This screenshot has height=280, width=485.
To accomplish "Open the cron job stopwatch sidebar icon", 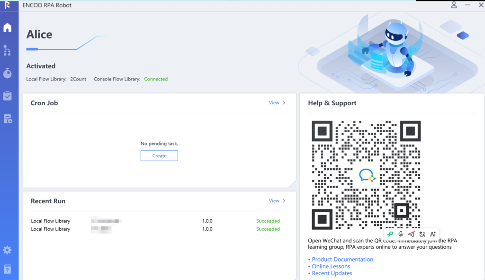I will click(x=8, y=73).
